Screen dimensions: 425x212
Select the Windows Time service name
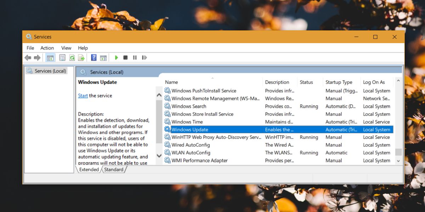point(187,122)
